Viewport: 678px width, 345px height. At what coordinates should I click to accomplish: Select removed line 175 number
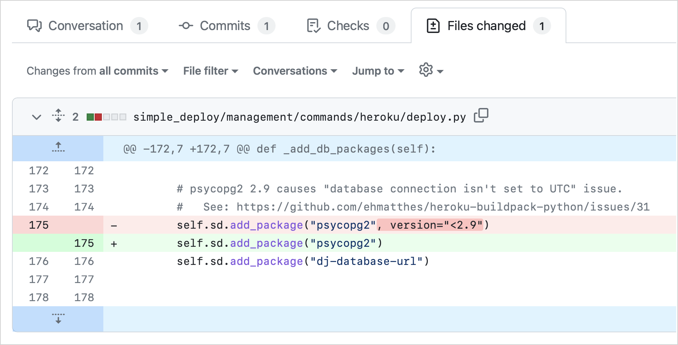coord(39,225)
